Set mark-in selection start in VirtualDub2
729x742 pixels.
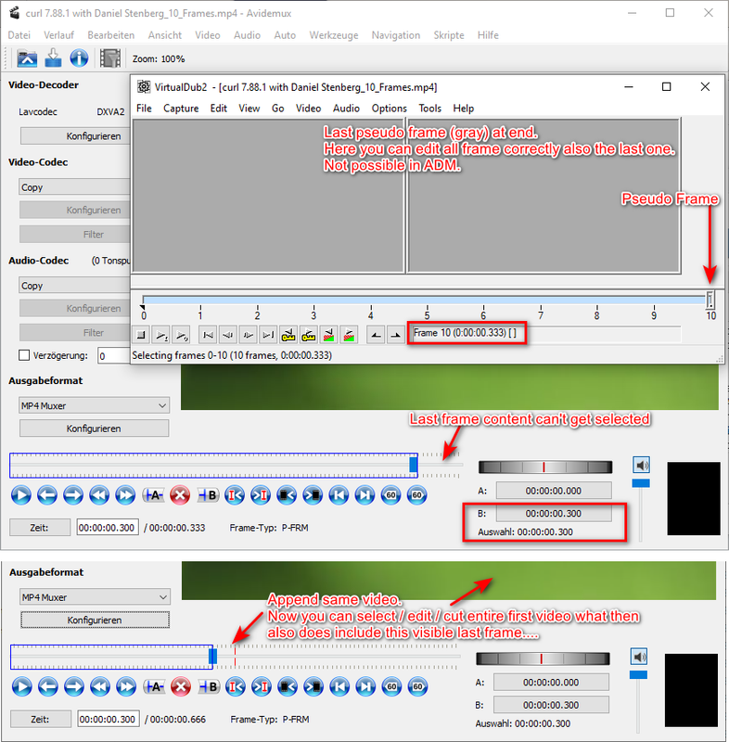click(x=376, y=335)
